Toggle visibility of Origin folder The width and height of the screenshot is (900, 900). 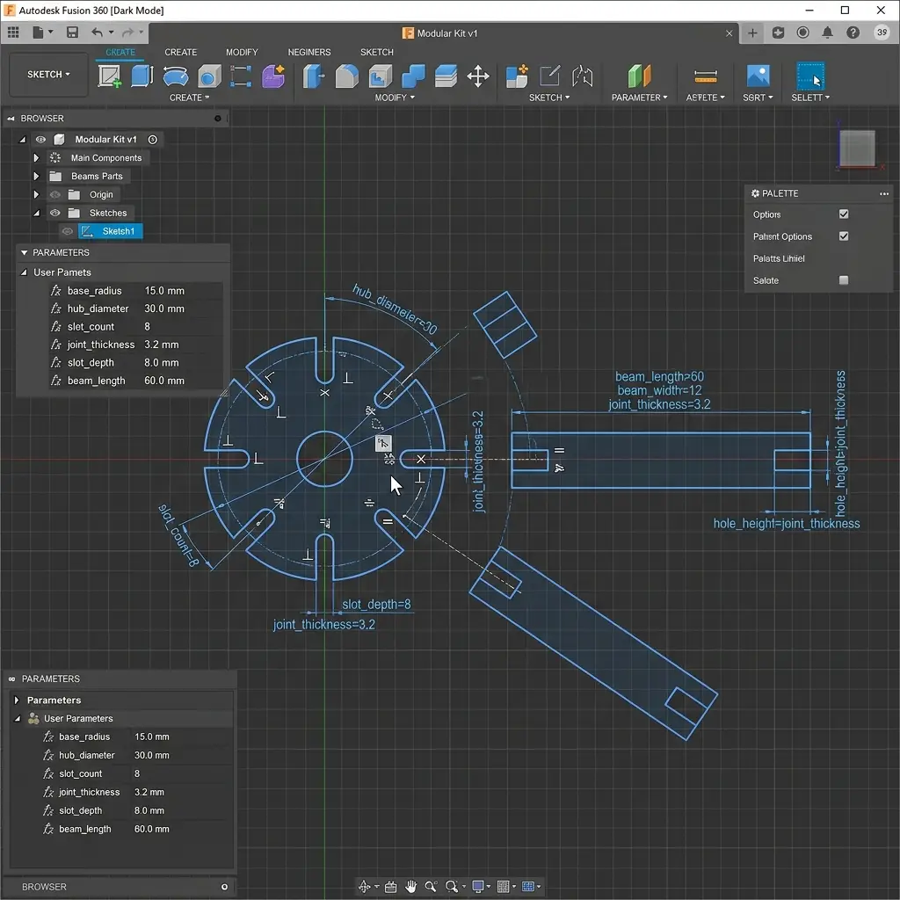[55, 194]
